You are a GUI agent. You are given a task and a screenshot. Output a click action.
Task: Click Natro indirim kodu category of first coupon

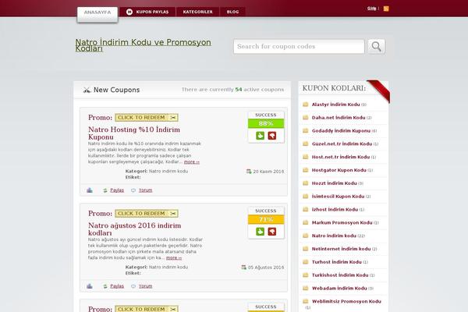point(168,172)
